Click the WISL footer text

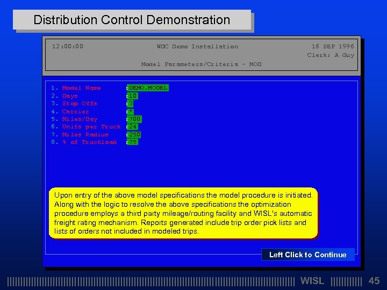[312, 281]
